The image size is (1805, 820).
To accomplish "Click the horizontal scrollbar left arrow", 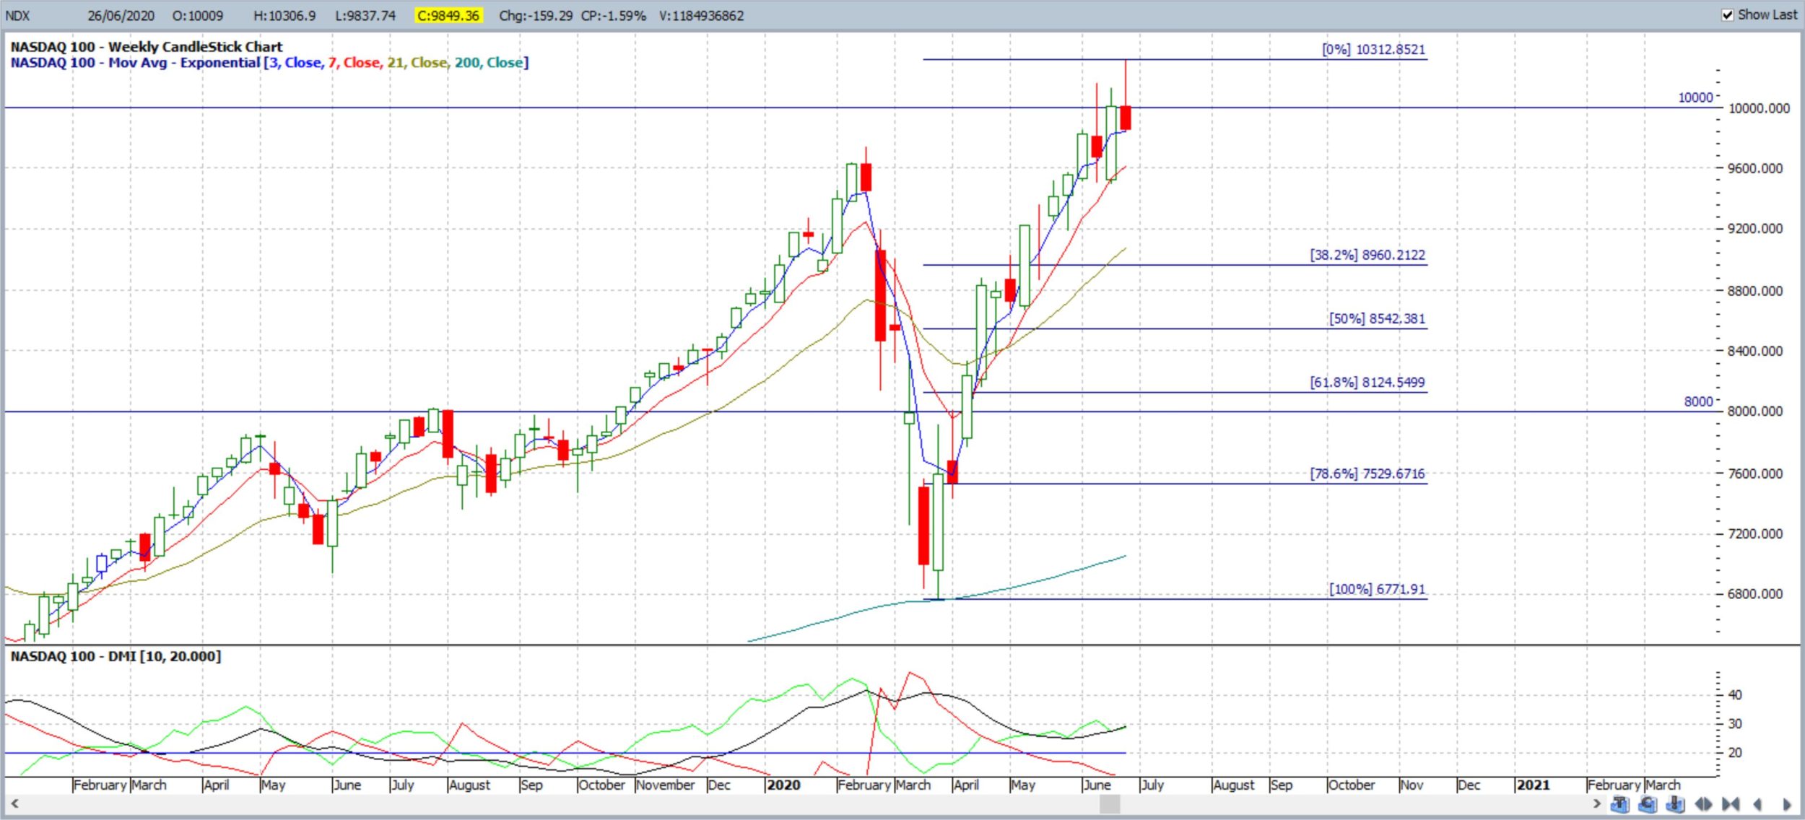I will tap(14, 803).
